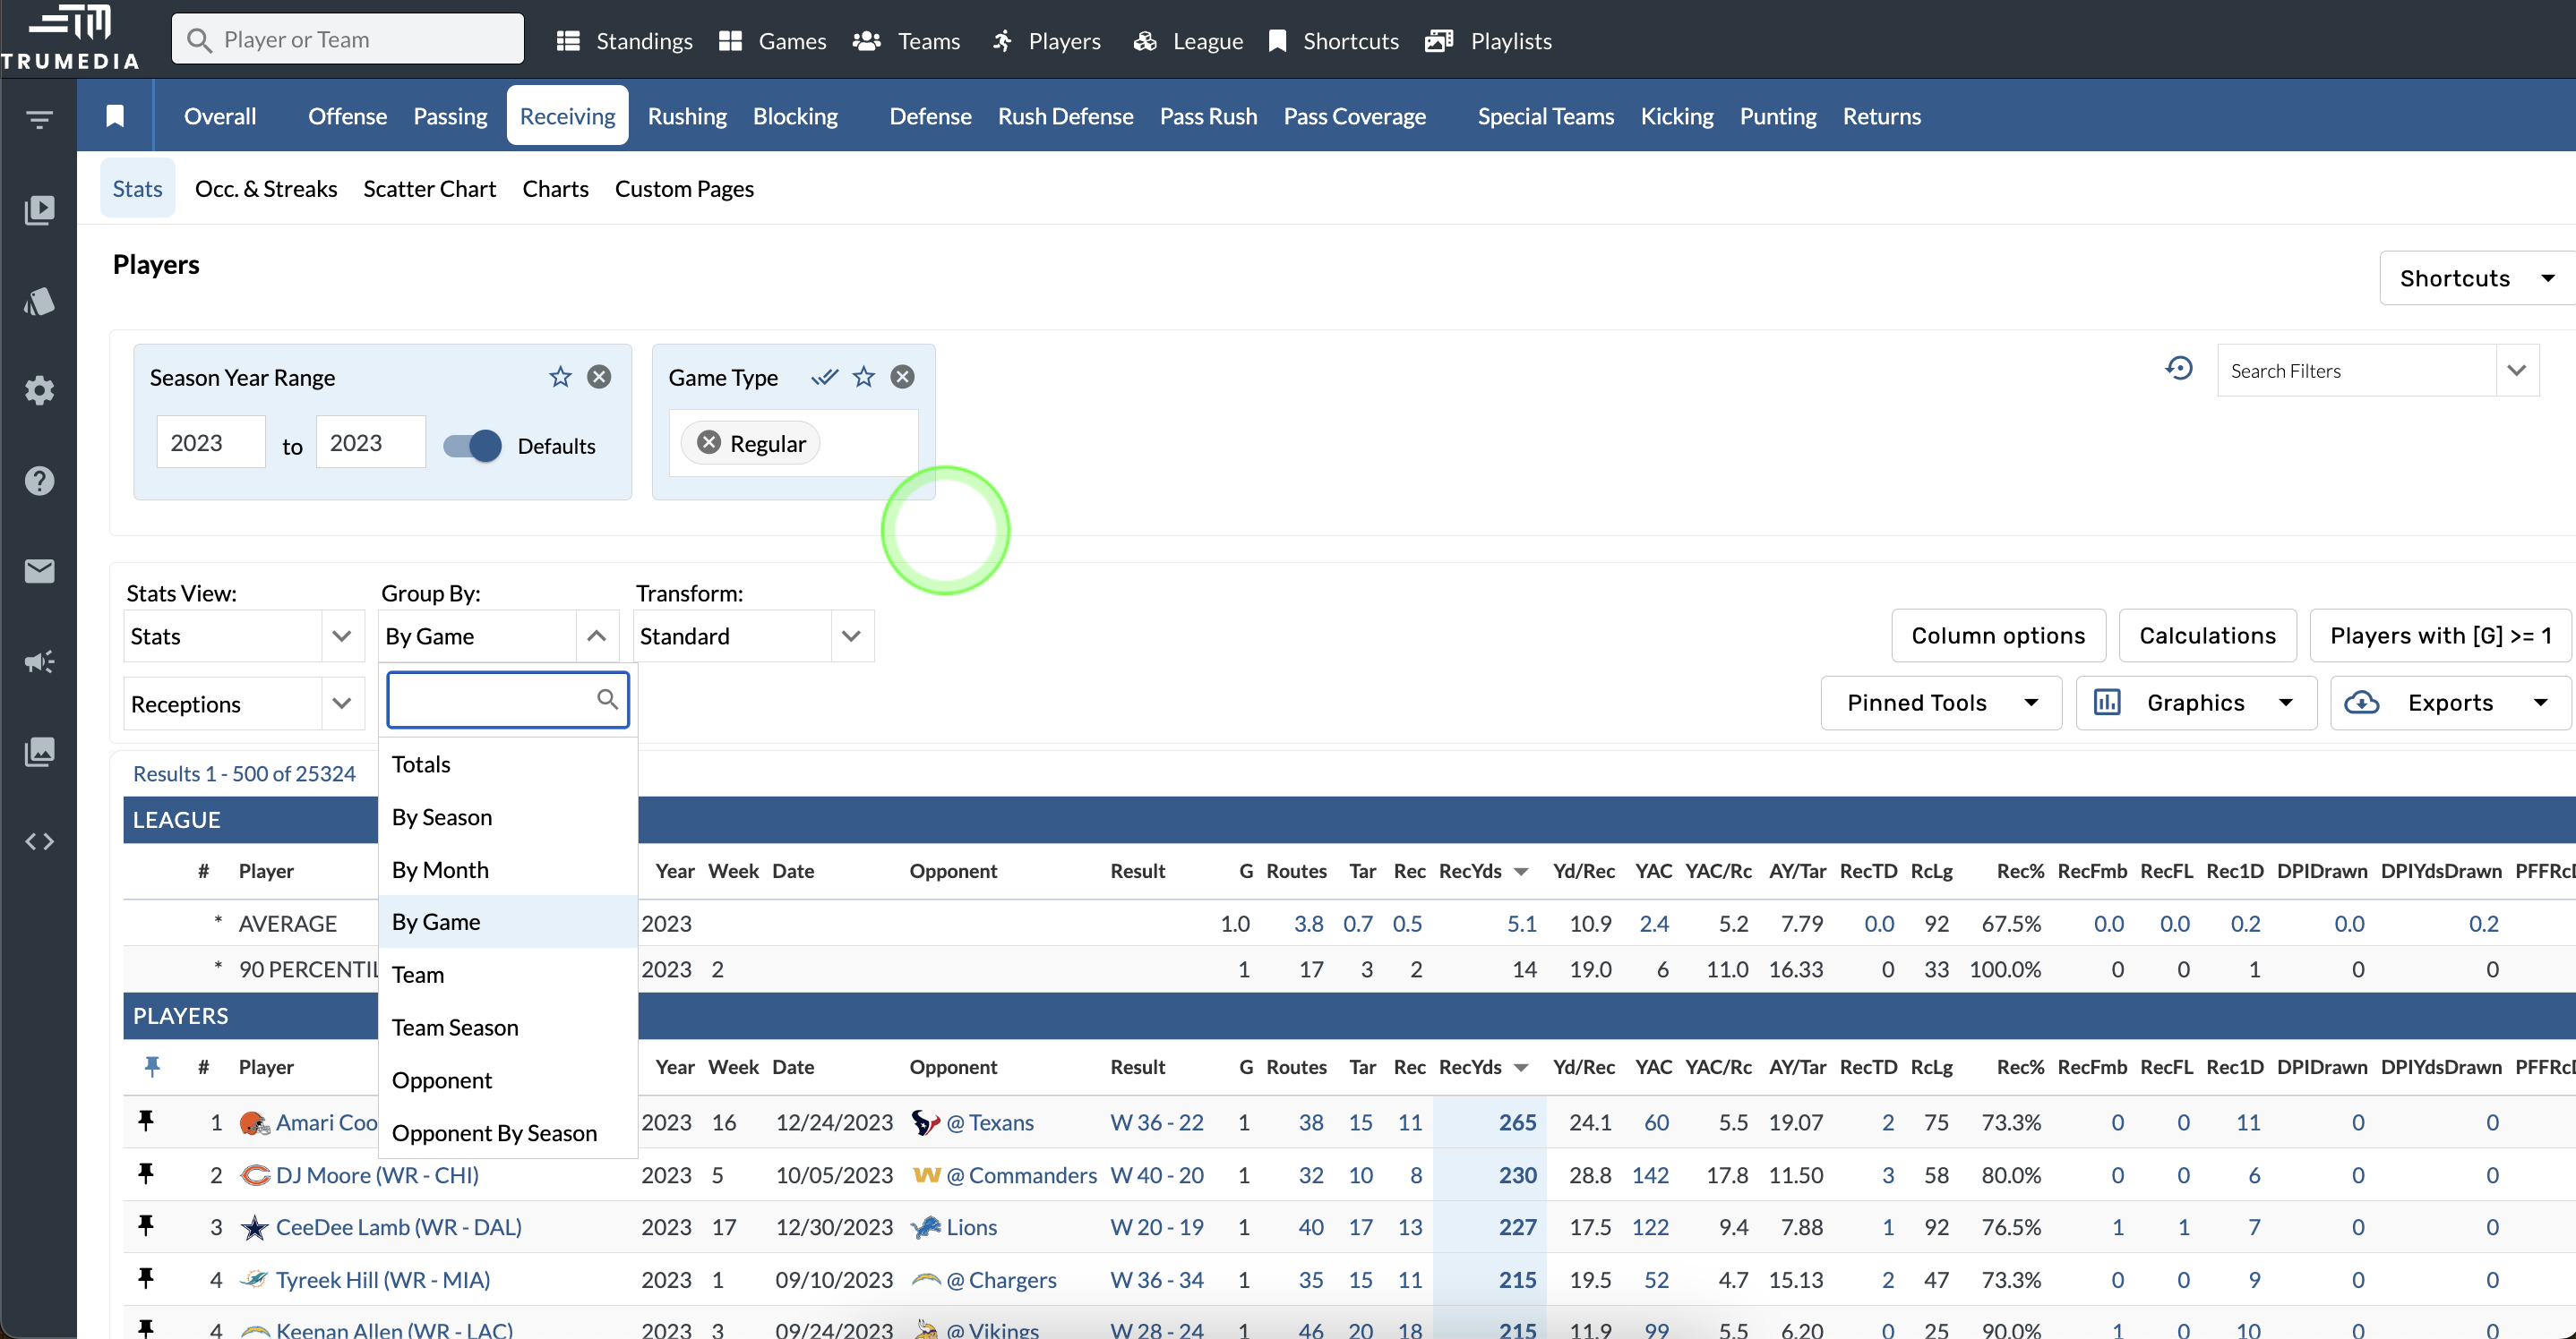Click the settings gear in sidebar
This screenshot has height=1339, width=2576.
click(x=39, y=391)
